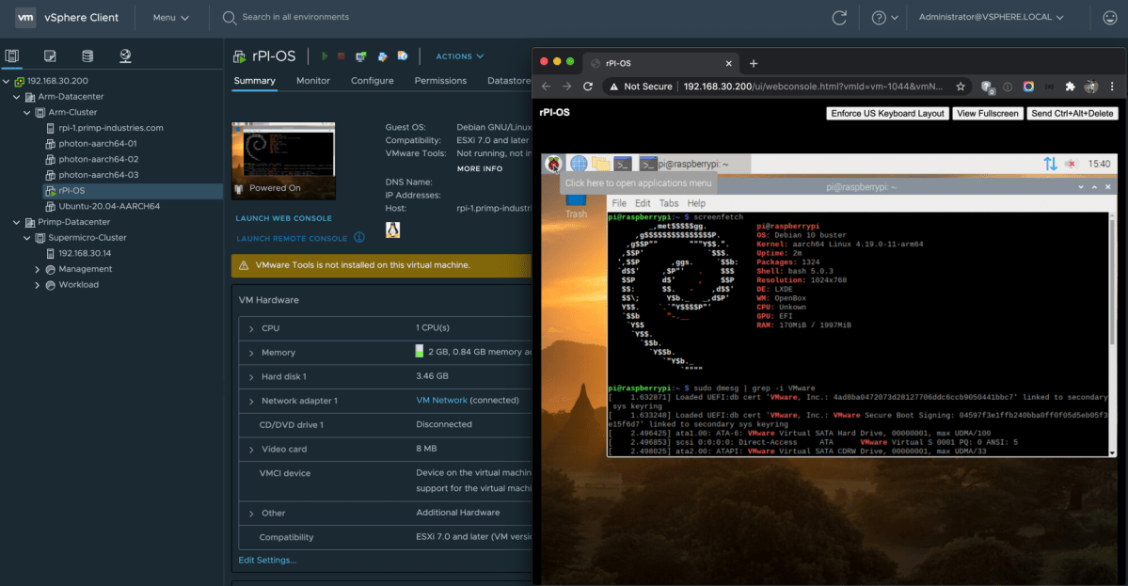Open the file manager folder icon in Pi taskbar
The width and height of the screenshot is (1128, 586).
click(x=601, y=164)
